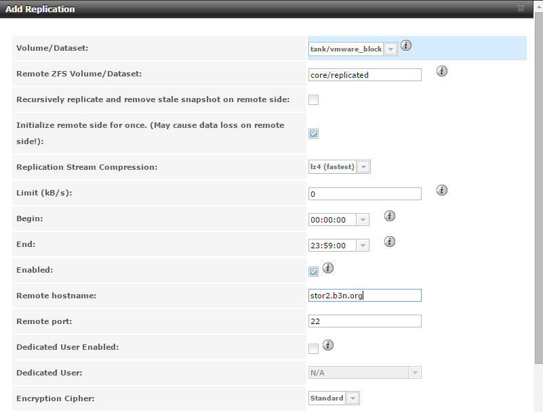Click Remote ZFS Volume/Dataset field core/replicated
The image size is (543, 412).
click(365, 74)
